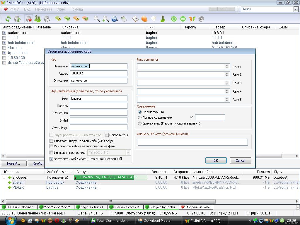Switch to the 'BEL.Hub Belobmen...' tab
Viewport: 300px width, 225px height.
click(x=19, y=207)
